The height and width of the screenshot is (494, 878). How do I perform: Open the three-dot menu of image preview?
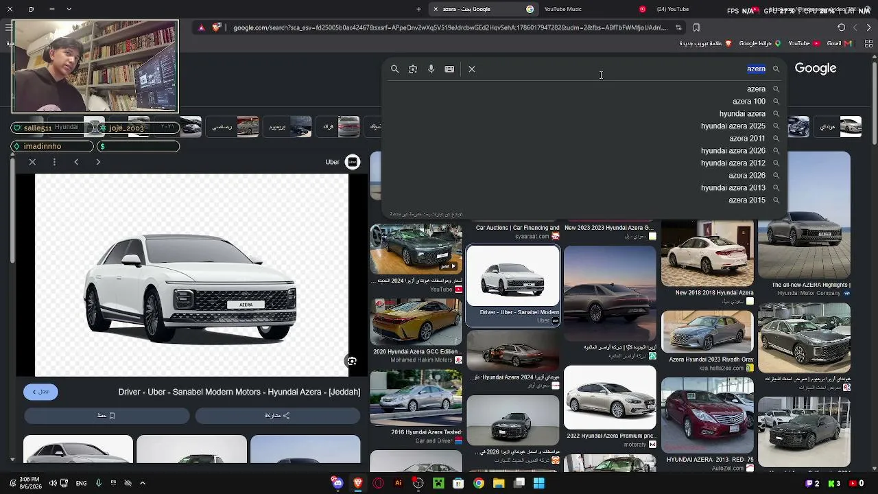click(54, 162)
